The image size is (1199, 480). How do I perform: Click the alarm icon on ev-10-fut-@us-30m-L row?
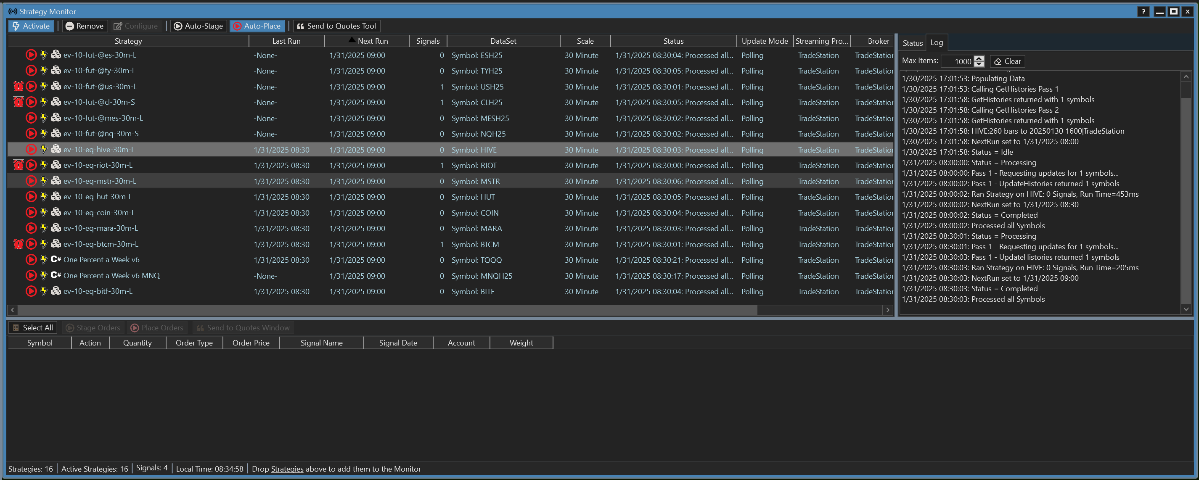pyautogui.click(x=18, y=87)
